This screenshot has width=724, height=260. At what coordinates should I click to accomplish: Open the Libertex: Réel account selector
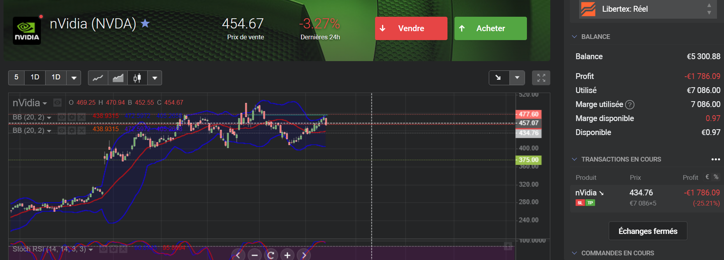648,9
